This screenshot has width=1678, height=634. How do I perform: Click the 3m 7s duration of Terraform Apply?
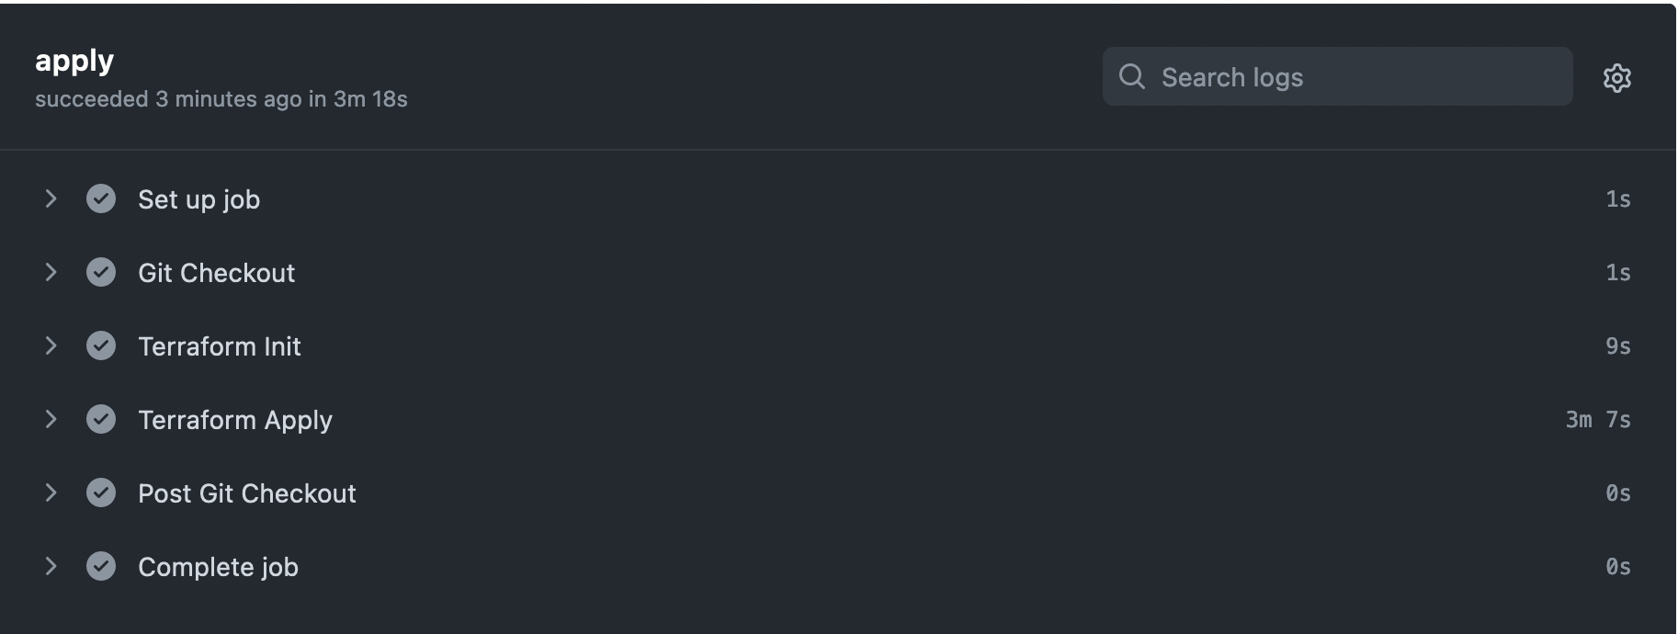click(1598, 420)
